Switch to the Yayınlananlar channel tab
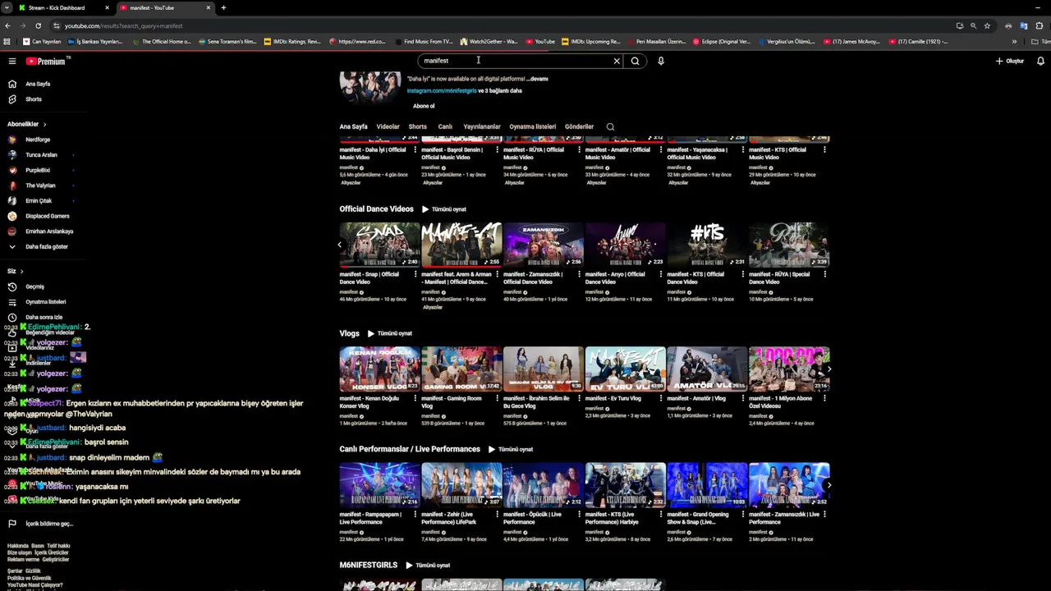Image resolution: width=1051 pixels, height=591 pixels. tap(482, 126)
